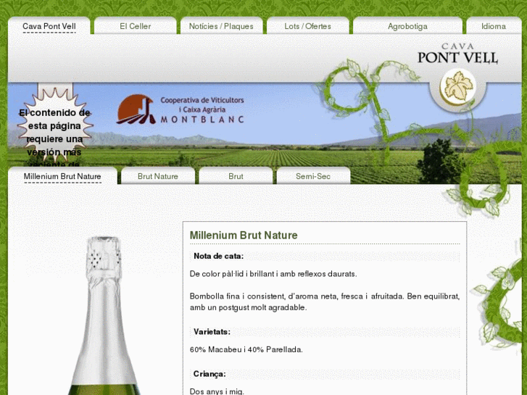Click the 'Criança:' label
Screen dimensions: 527x395
(209, 374)
